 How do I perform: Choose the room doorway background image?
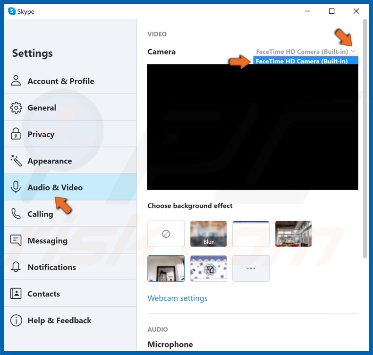(166, 268)
